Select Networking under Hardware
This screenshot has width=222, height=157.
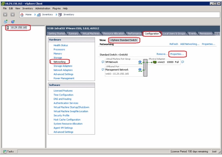point(59,62)
